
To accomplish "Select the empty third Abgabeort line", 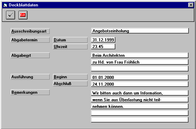I will click(140, 69).
